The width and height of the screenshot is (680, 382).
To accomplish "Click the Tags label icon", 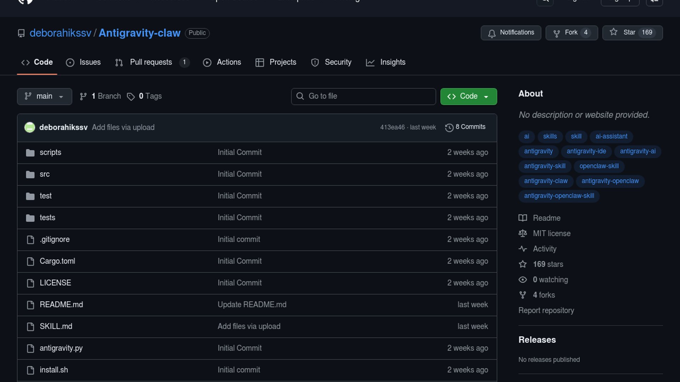I will tap(131, 97).
